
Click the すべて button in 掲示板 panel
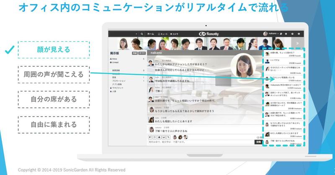142,53
